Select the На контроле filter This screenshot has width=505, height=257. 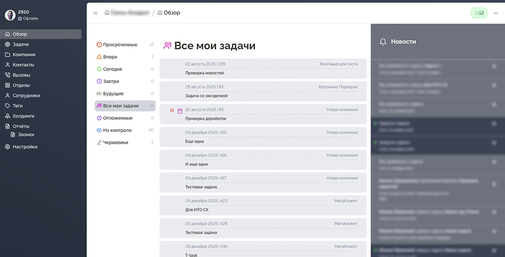125,131
